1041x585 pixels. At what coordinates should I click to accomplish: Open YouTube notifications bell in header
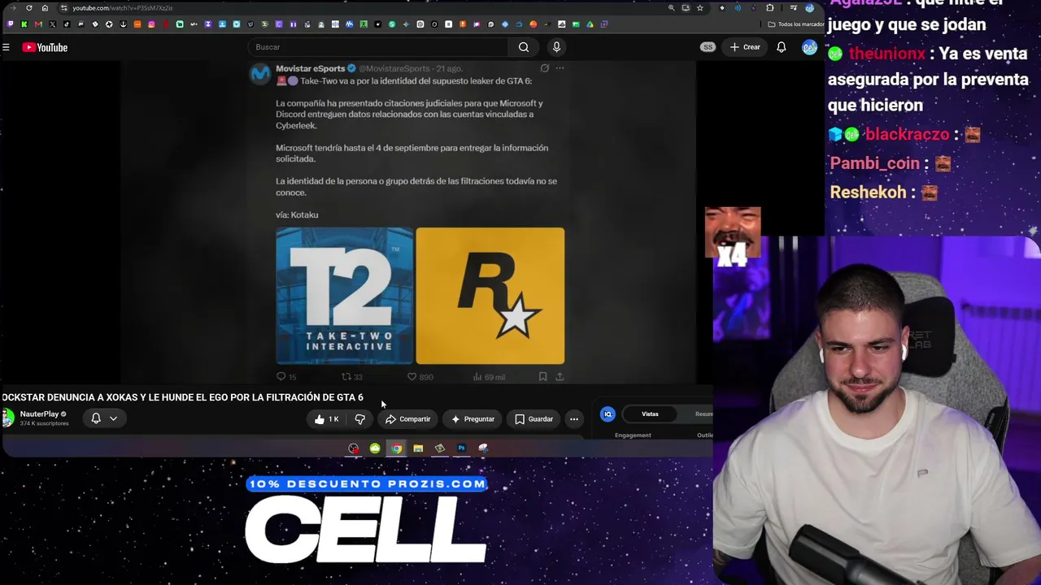[781, 47]
